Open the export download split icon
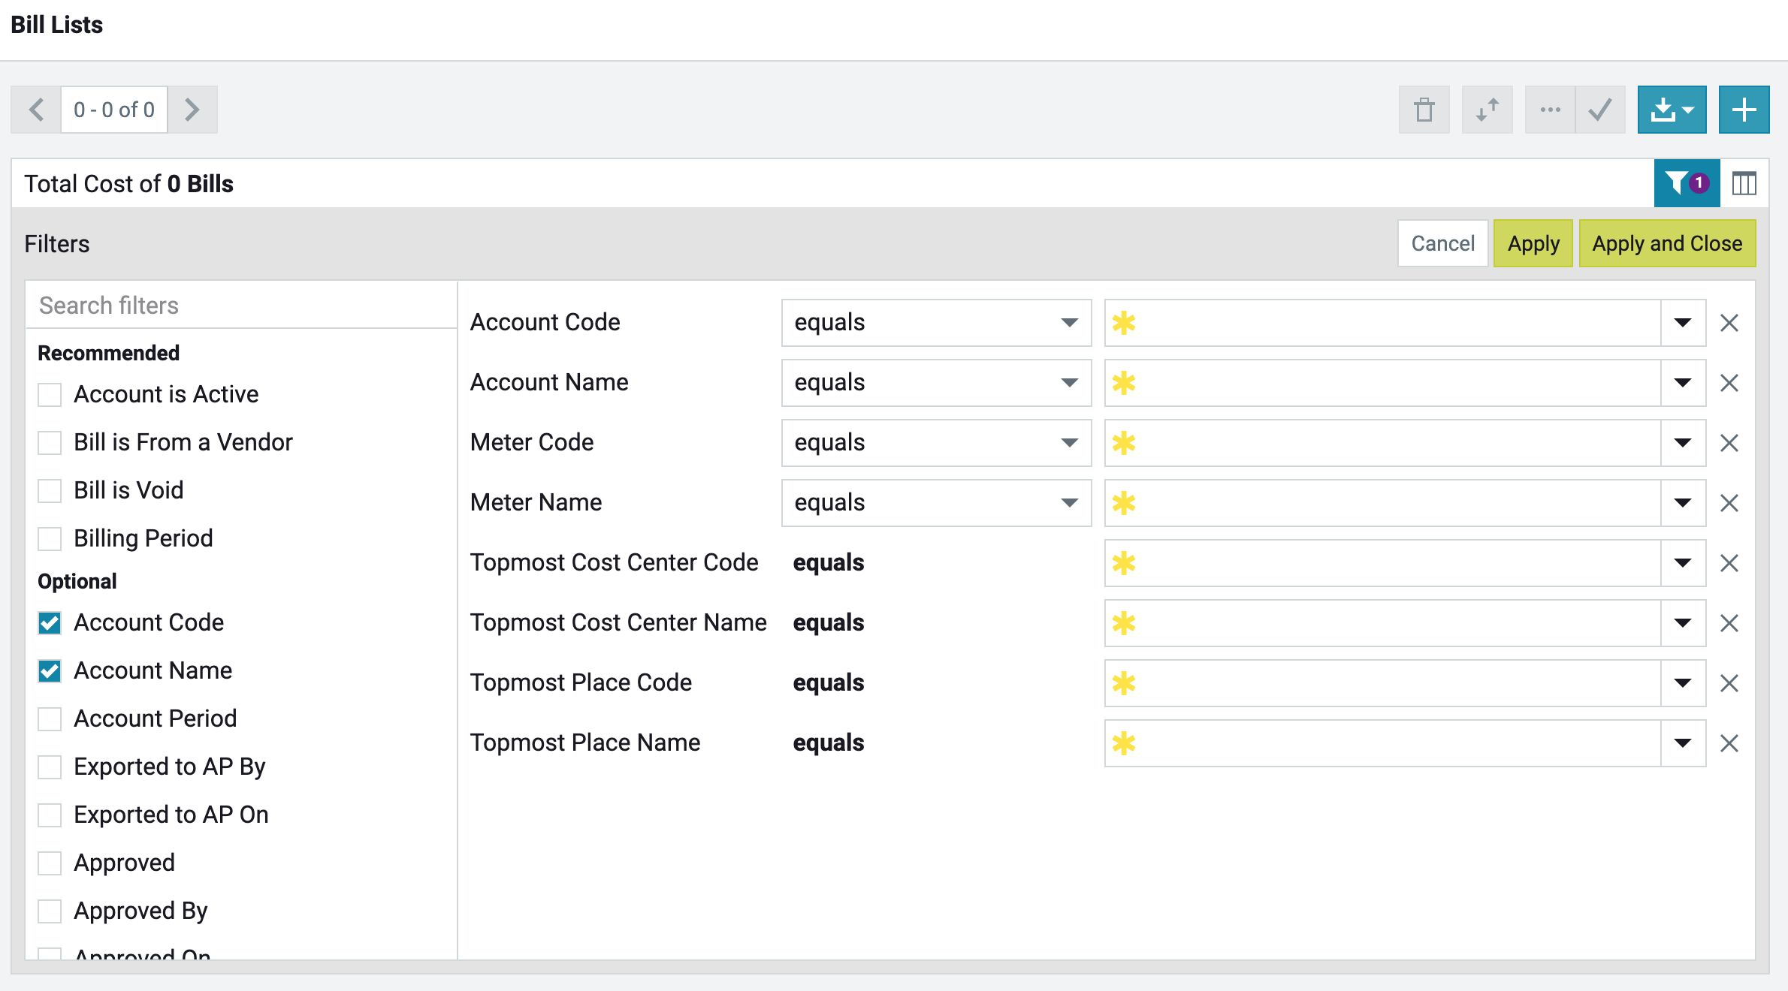1788x991 pixels. tap(1672, 110)
